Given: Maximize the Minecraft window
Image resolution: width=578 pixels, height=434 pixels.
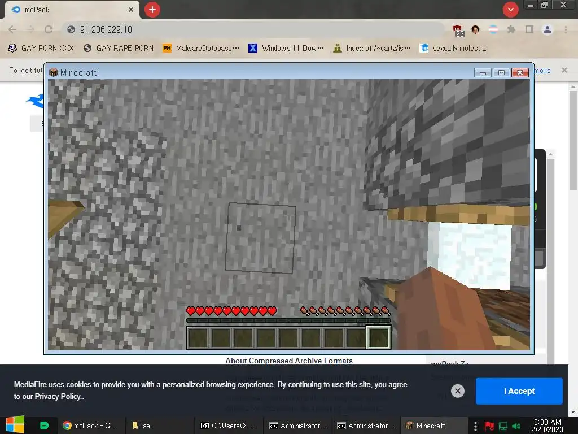Looking at the screenshot, I should pyautogui.click(x=501, y=73).
